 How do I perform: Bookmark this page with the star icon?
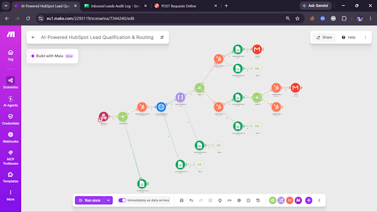tap(297, 18)
